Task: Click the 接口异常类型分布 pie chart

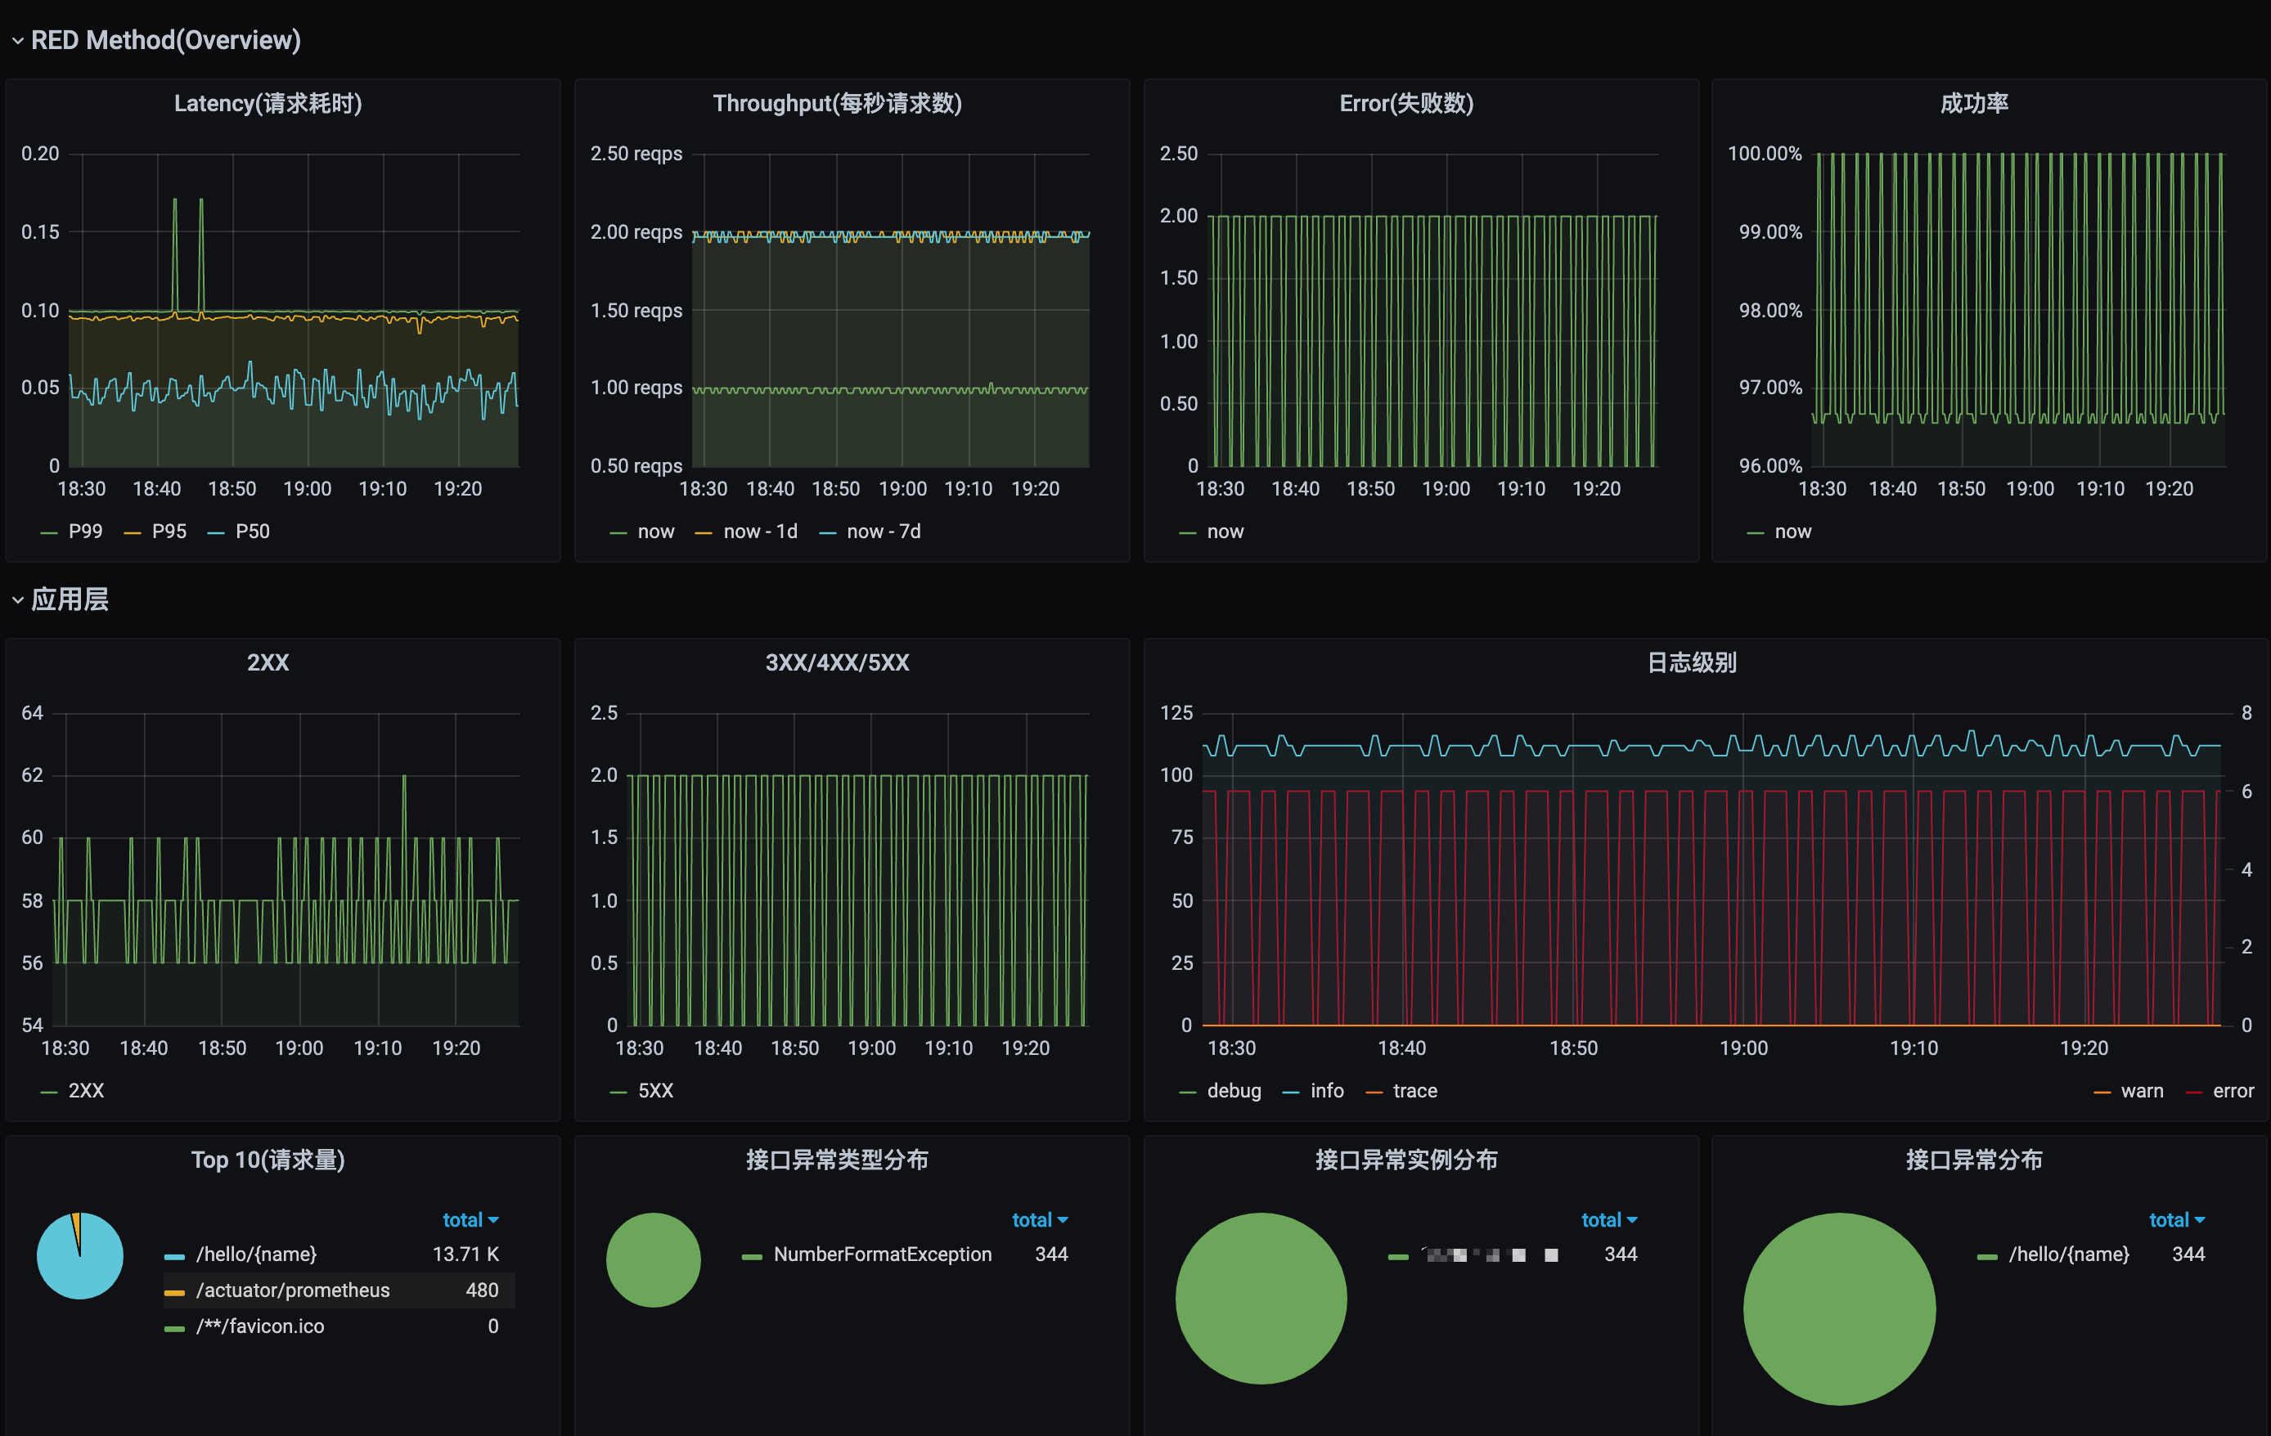Action: pyautogui.click(x=654, y=1259)
